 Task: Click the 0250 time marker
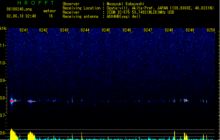[211, 30]
